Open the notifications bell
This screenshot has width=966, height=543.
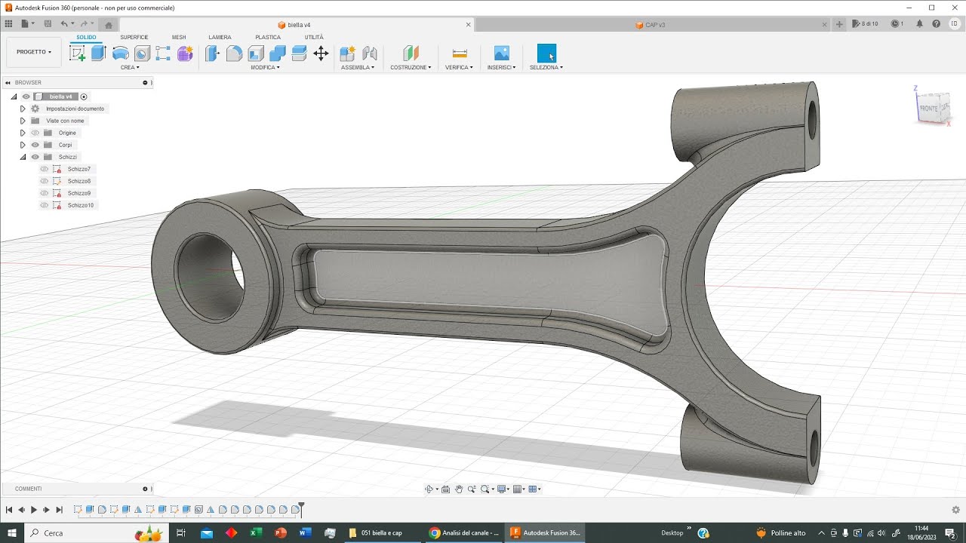(x=919, y=24)
